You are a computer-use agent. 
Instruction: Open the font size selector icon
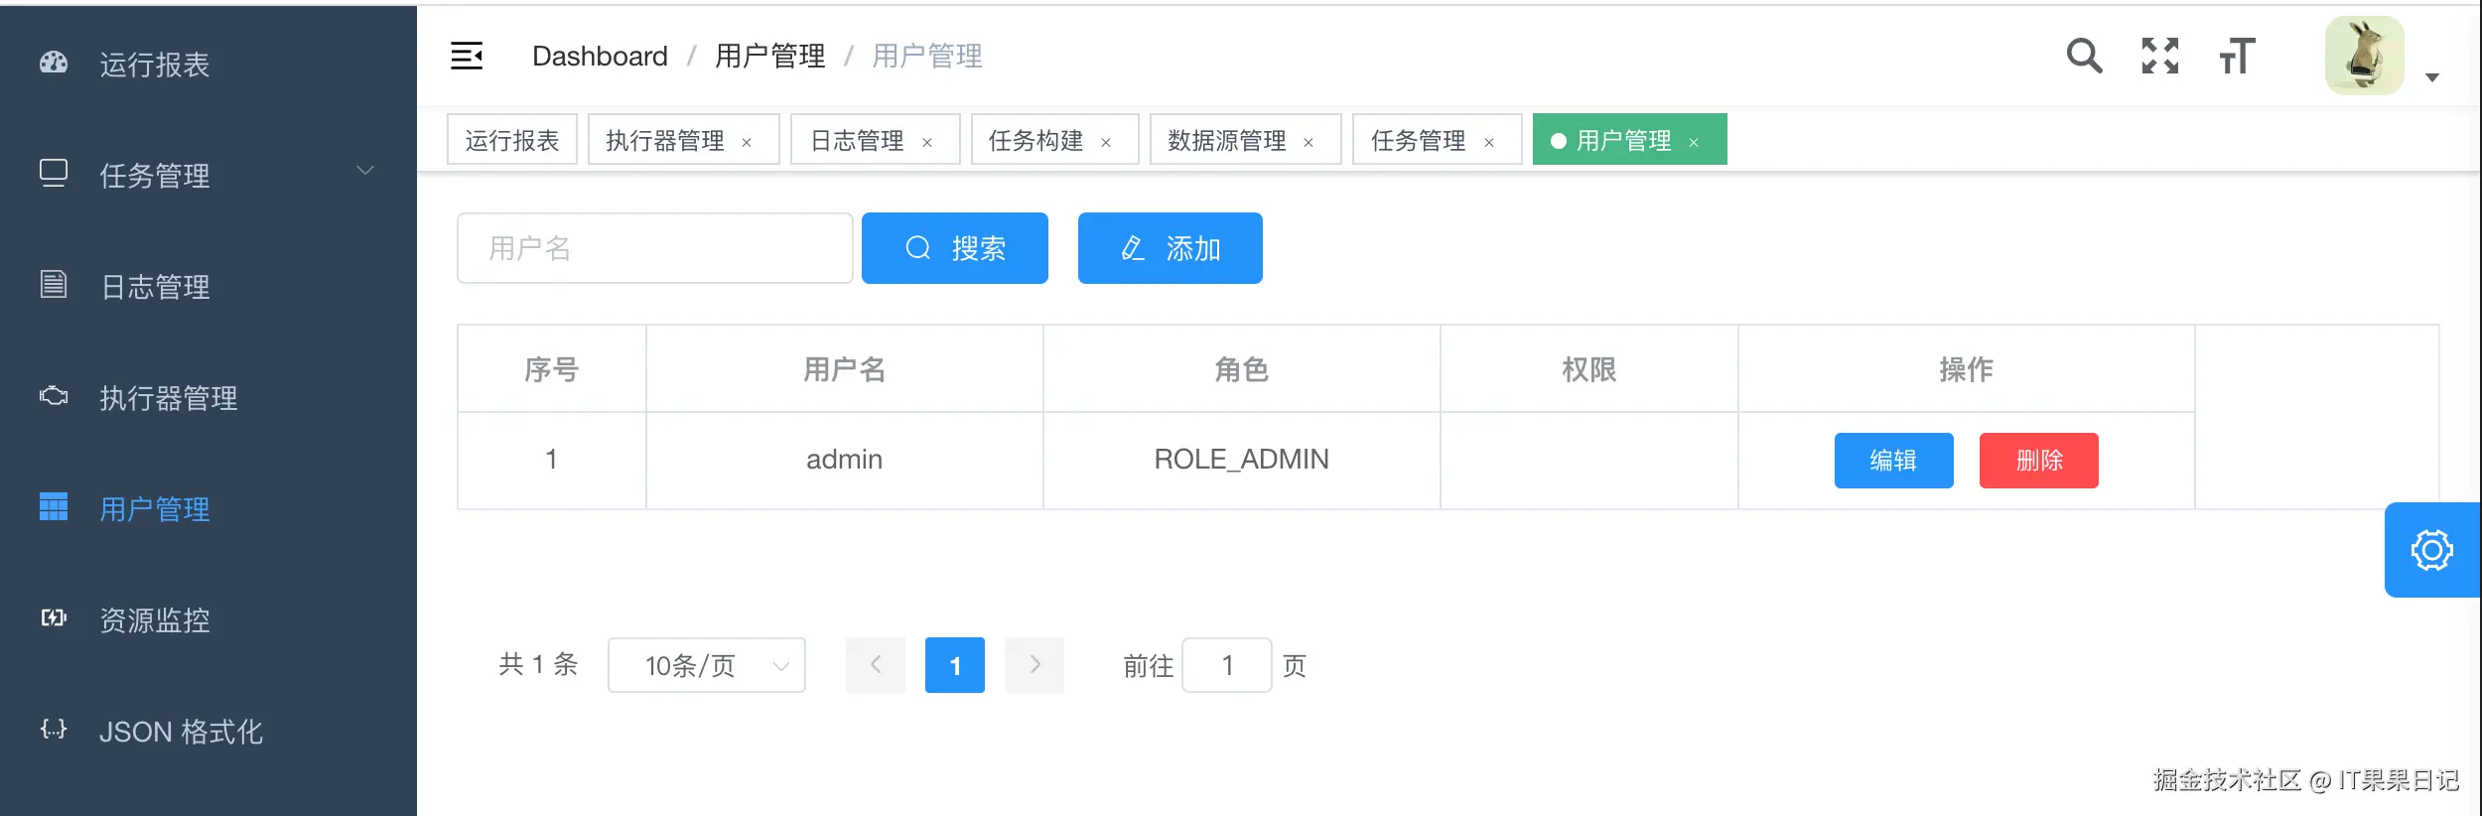tap(2237, 56)
